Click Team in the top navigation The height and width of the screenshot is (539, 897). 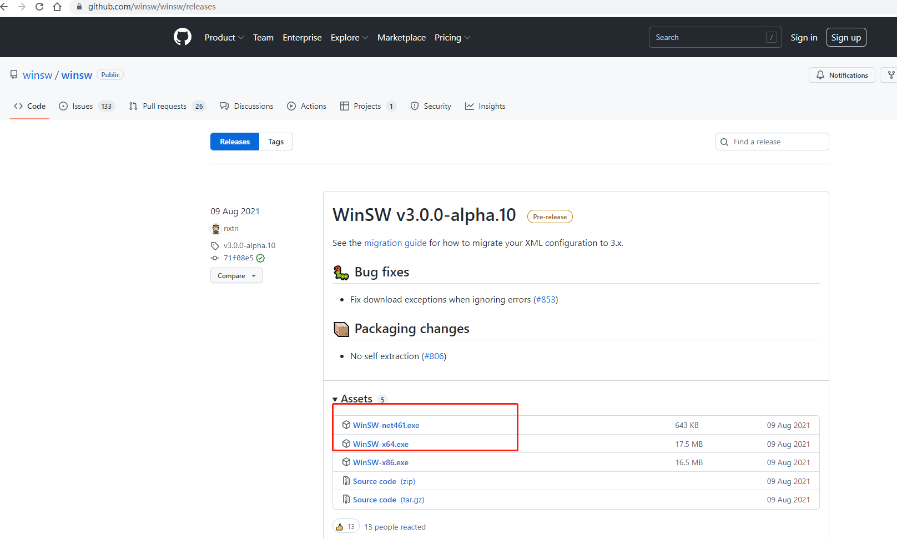coord(263,37)
